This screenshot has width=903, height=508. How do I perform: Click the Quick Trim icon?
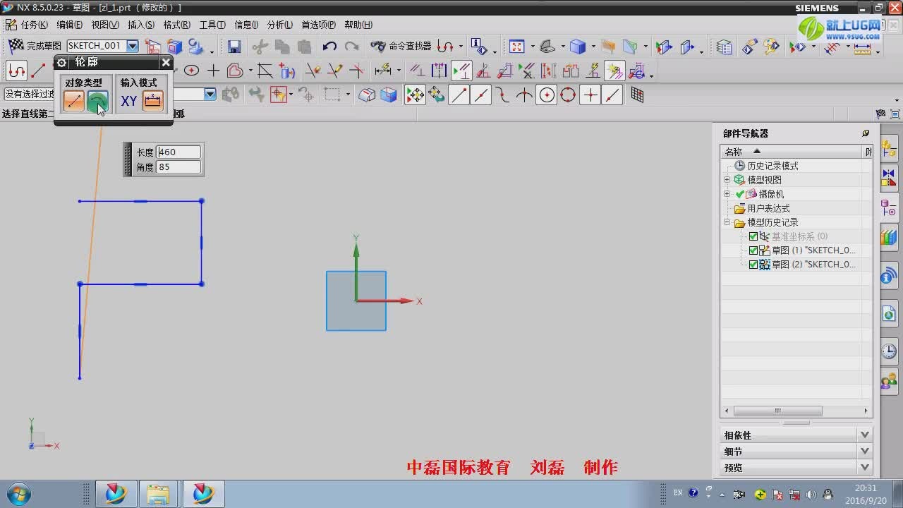point(313,71)
